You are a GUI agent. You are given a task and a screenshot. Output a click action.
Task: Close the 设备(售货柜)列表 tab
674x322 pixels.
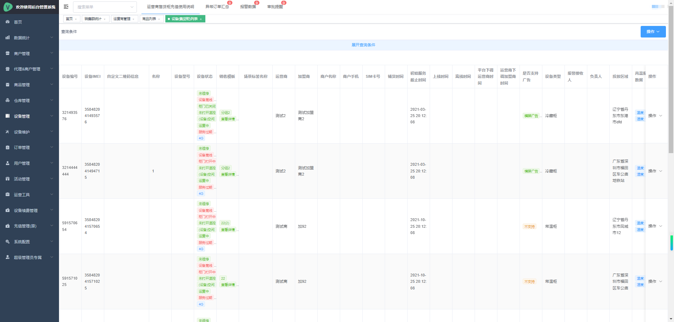pos(201,19)
